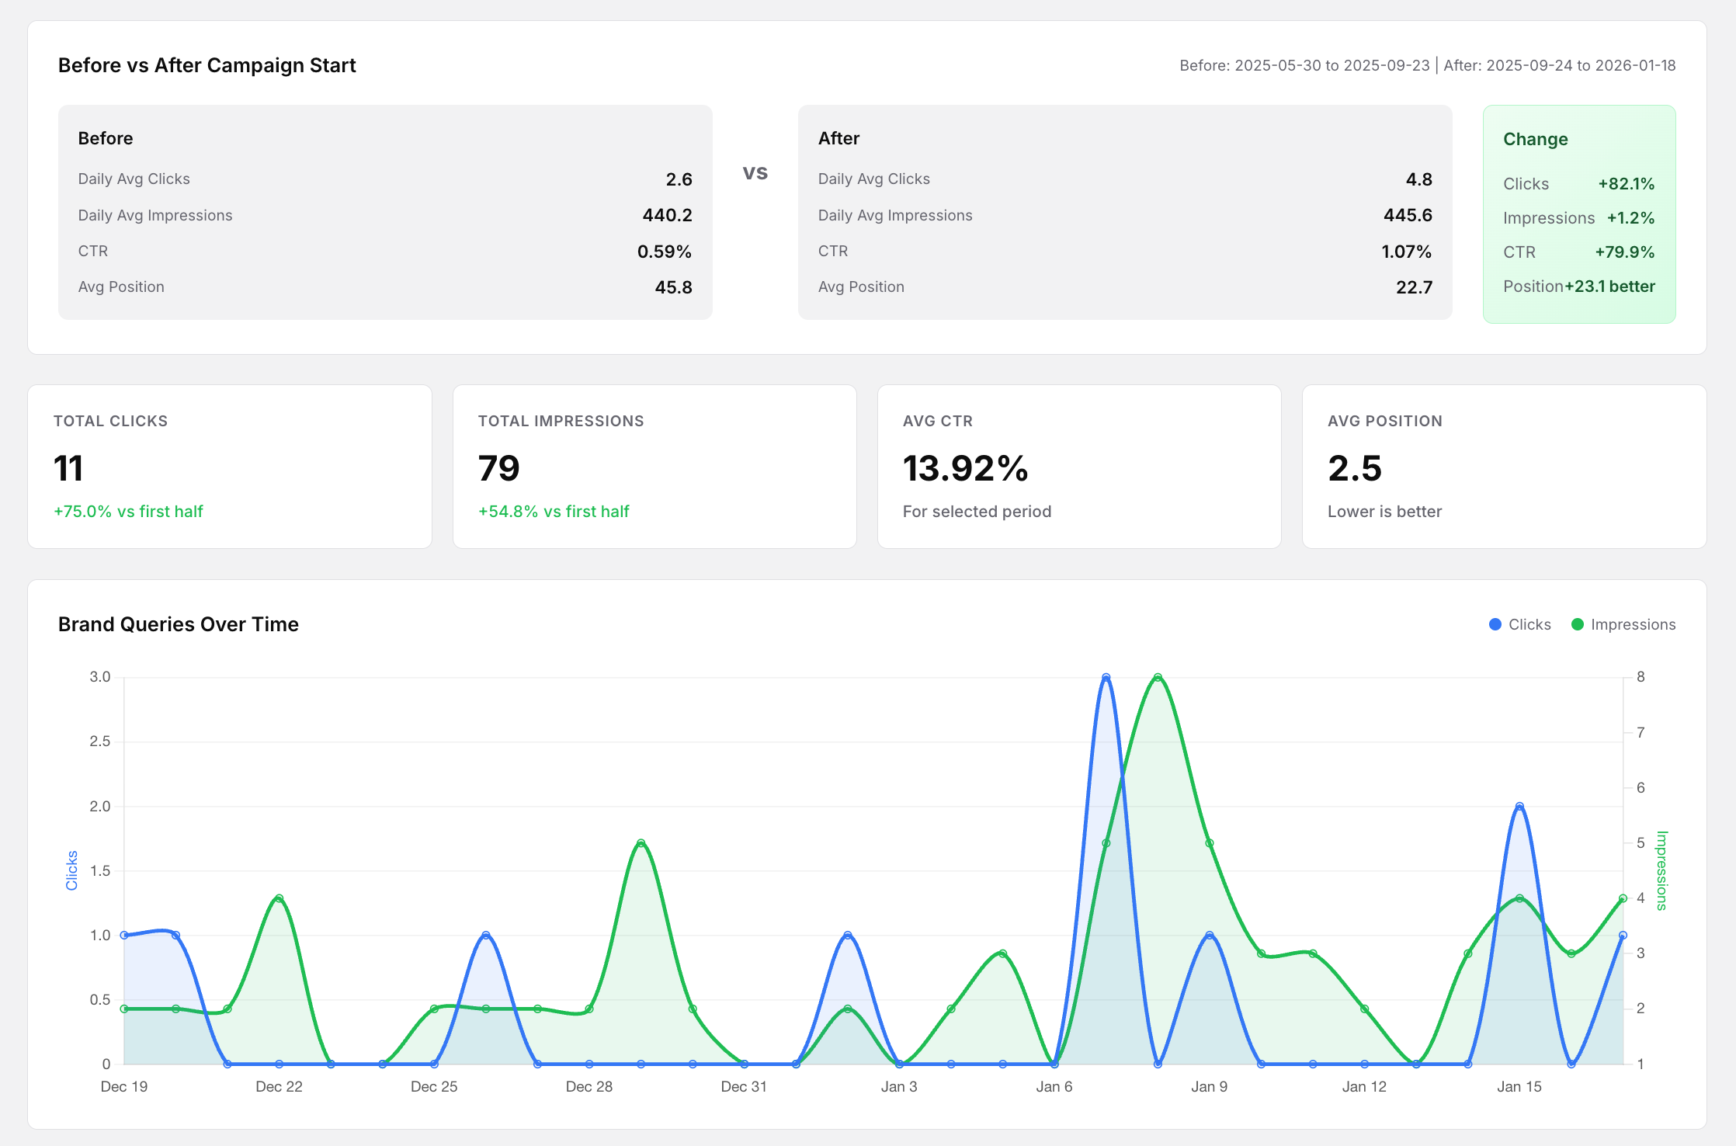Click the 'Before vs After Campaign Start' heading
Viewport: 1736px width, 1146px height.
coord(207,65)
